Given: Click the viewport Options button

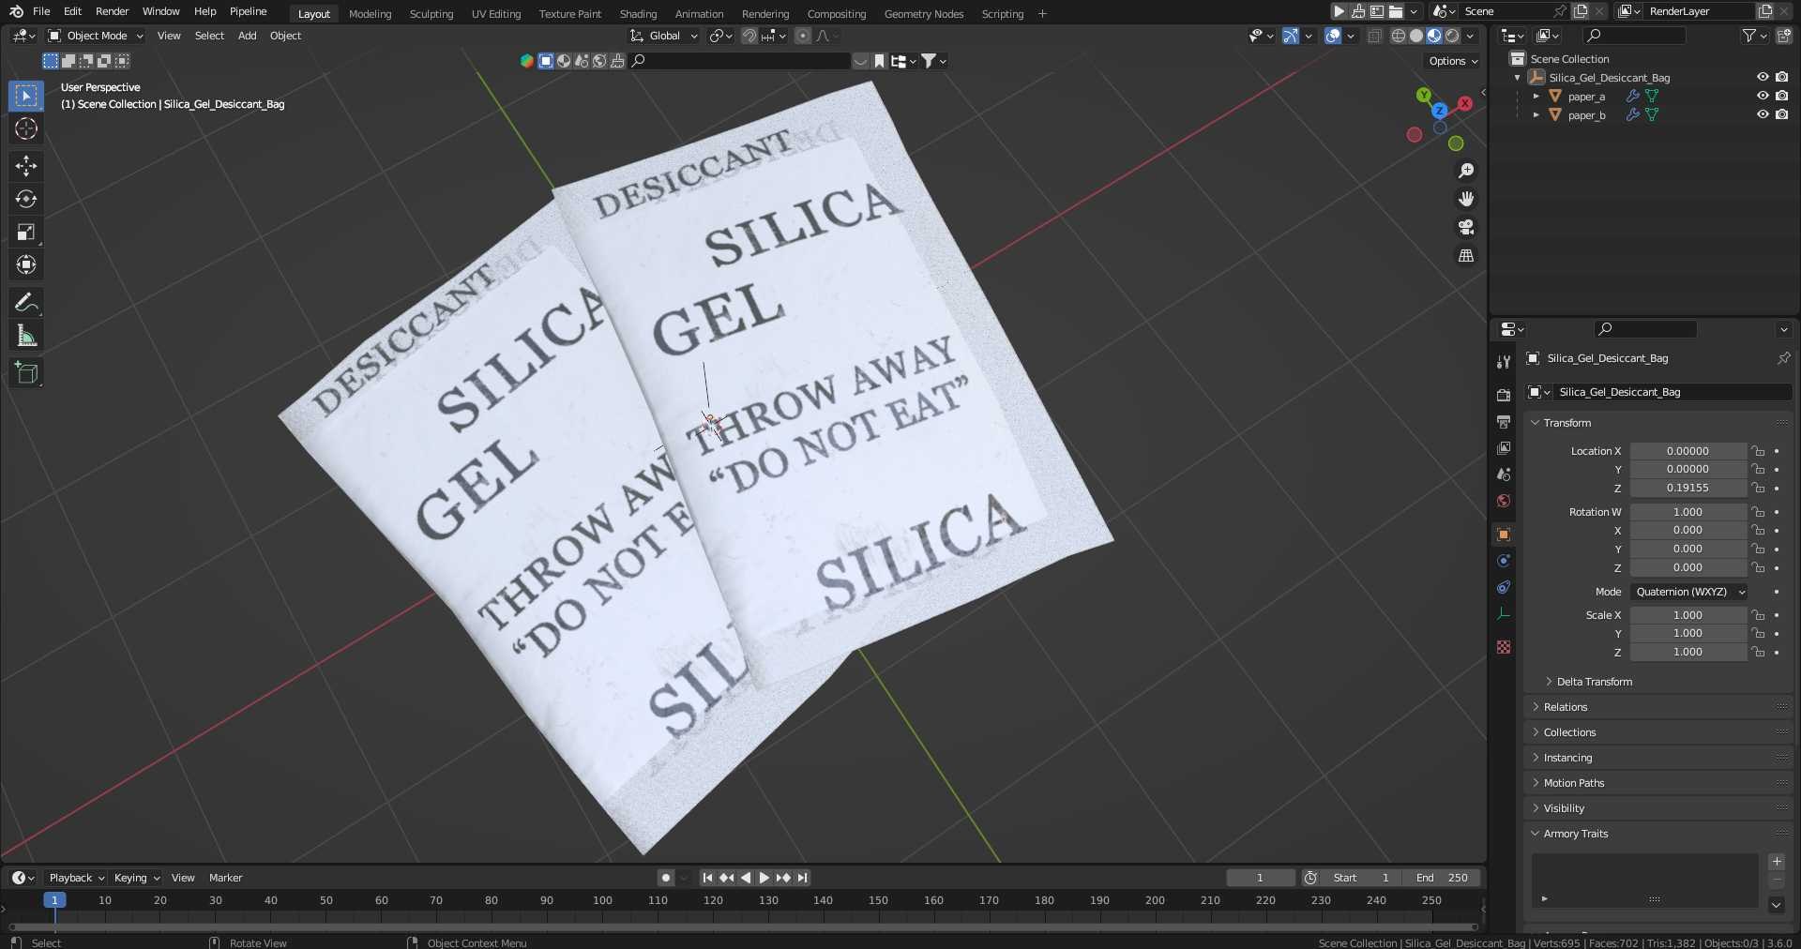Looking at the screenshot, I should [x=1453, y=61].
